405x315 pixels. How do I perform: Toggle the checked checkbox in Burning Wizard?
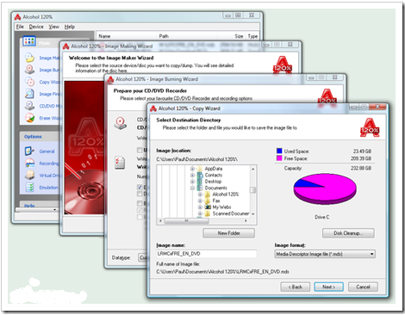coord(140,187)
